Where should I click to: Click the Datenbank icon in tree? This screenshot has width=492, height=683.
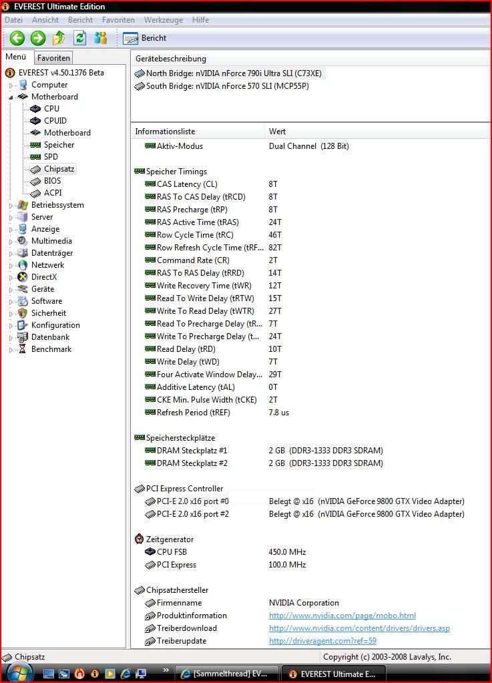[x=22, y=337]
